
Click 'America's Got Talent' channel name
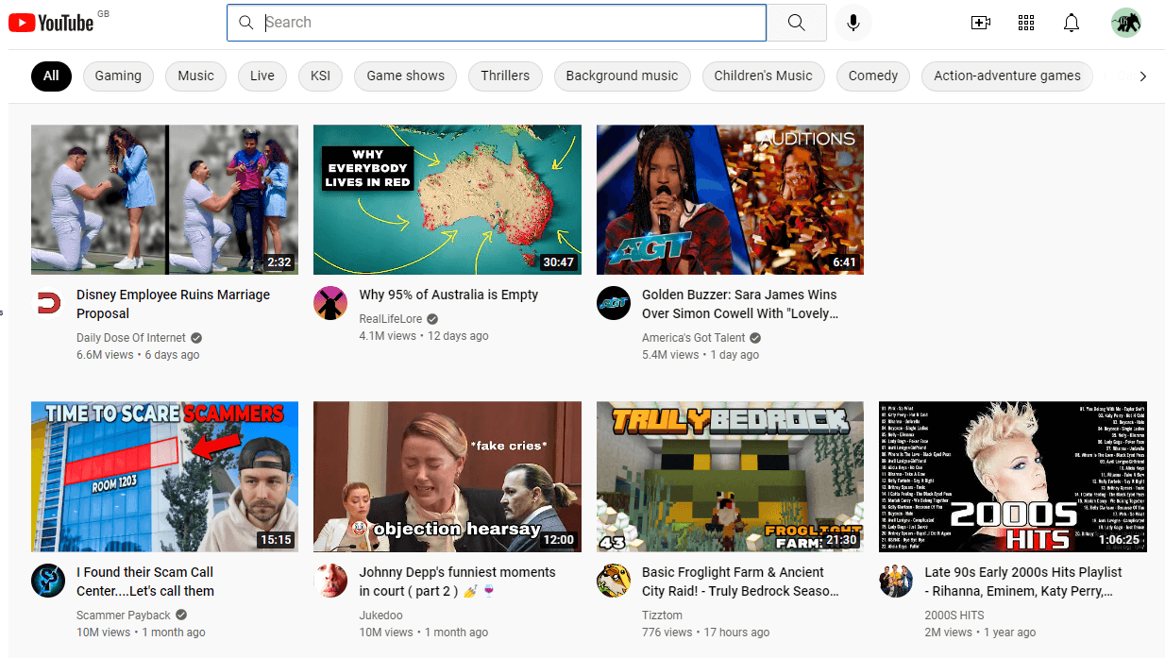coord(694,338)
